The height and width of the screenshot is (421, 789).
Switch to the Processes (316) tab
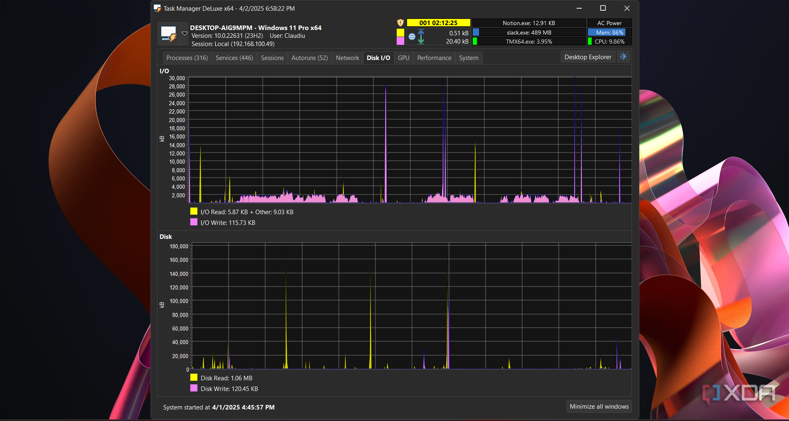(x=187, y=58)
